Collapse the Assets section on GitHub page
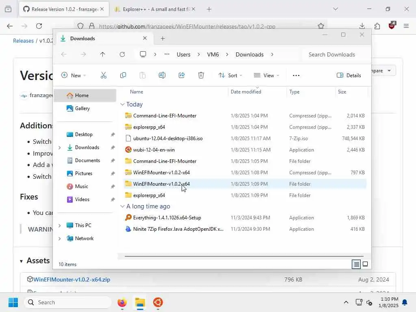This screenshot has height=312, width=416. pos(21,261)
